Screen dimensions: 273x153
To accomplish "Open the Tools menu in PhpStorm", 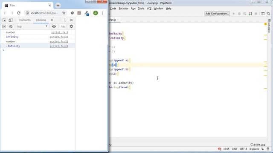I will coord(141,8).
